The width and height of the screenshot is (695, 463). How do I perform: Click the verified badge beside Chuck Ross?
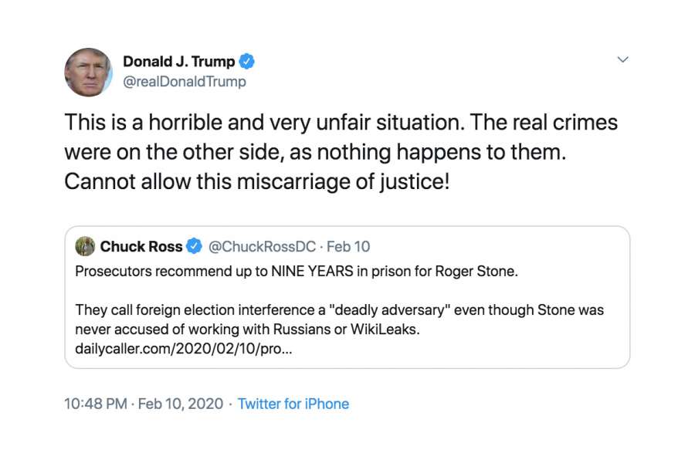click(195, 247)
